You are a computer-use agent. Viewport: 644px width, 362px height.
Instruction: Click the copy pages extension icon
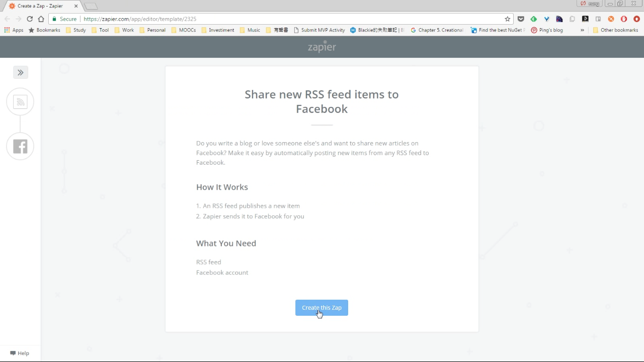point(572,19)
